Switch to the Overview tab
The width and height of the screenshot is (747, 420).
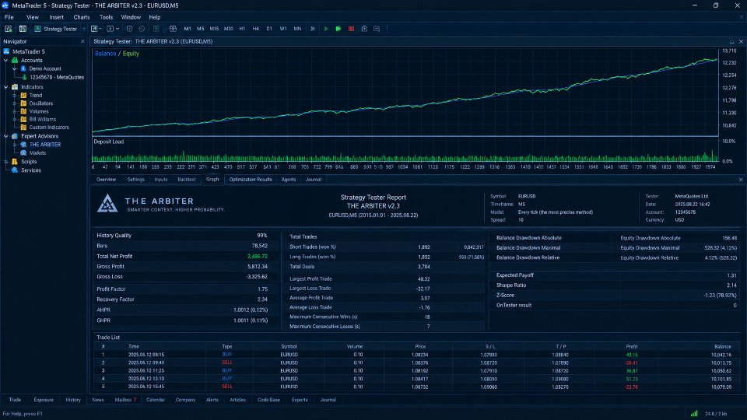coord(106,180)
